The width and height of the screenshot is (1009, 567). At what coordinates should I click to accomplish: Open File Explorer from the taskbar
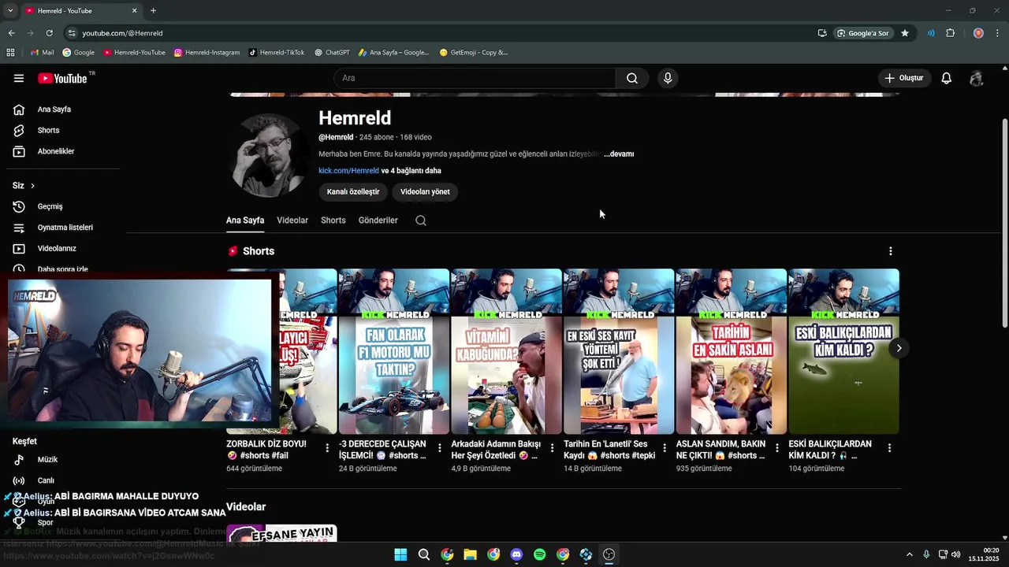click(470, 554)
